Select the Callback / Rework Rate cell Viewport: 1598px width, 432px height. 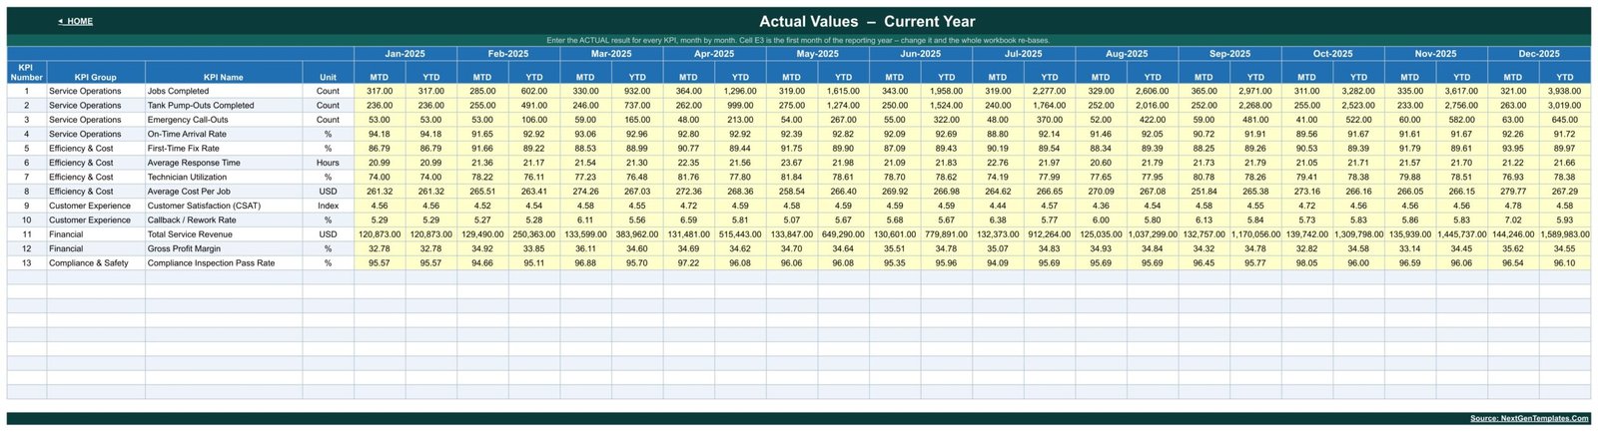pos(224,219)
